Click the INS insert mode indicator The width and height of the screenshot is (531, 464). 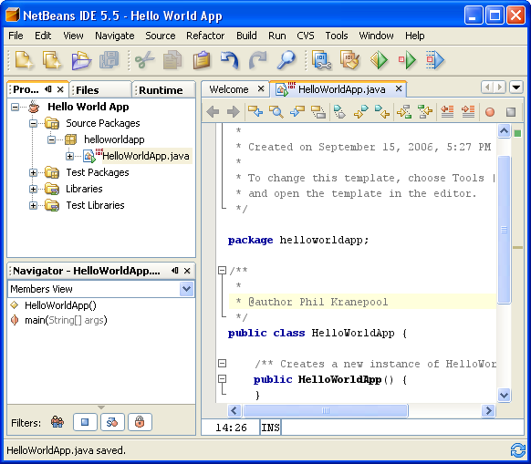(x=270, y=428)
